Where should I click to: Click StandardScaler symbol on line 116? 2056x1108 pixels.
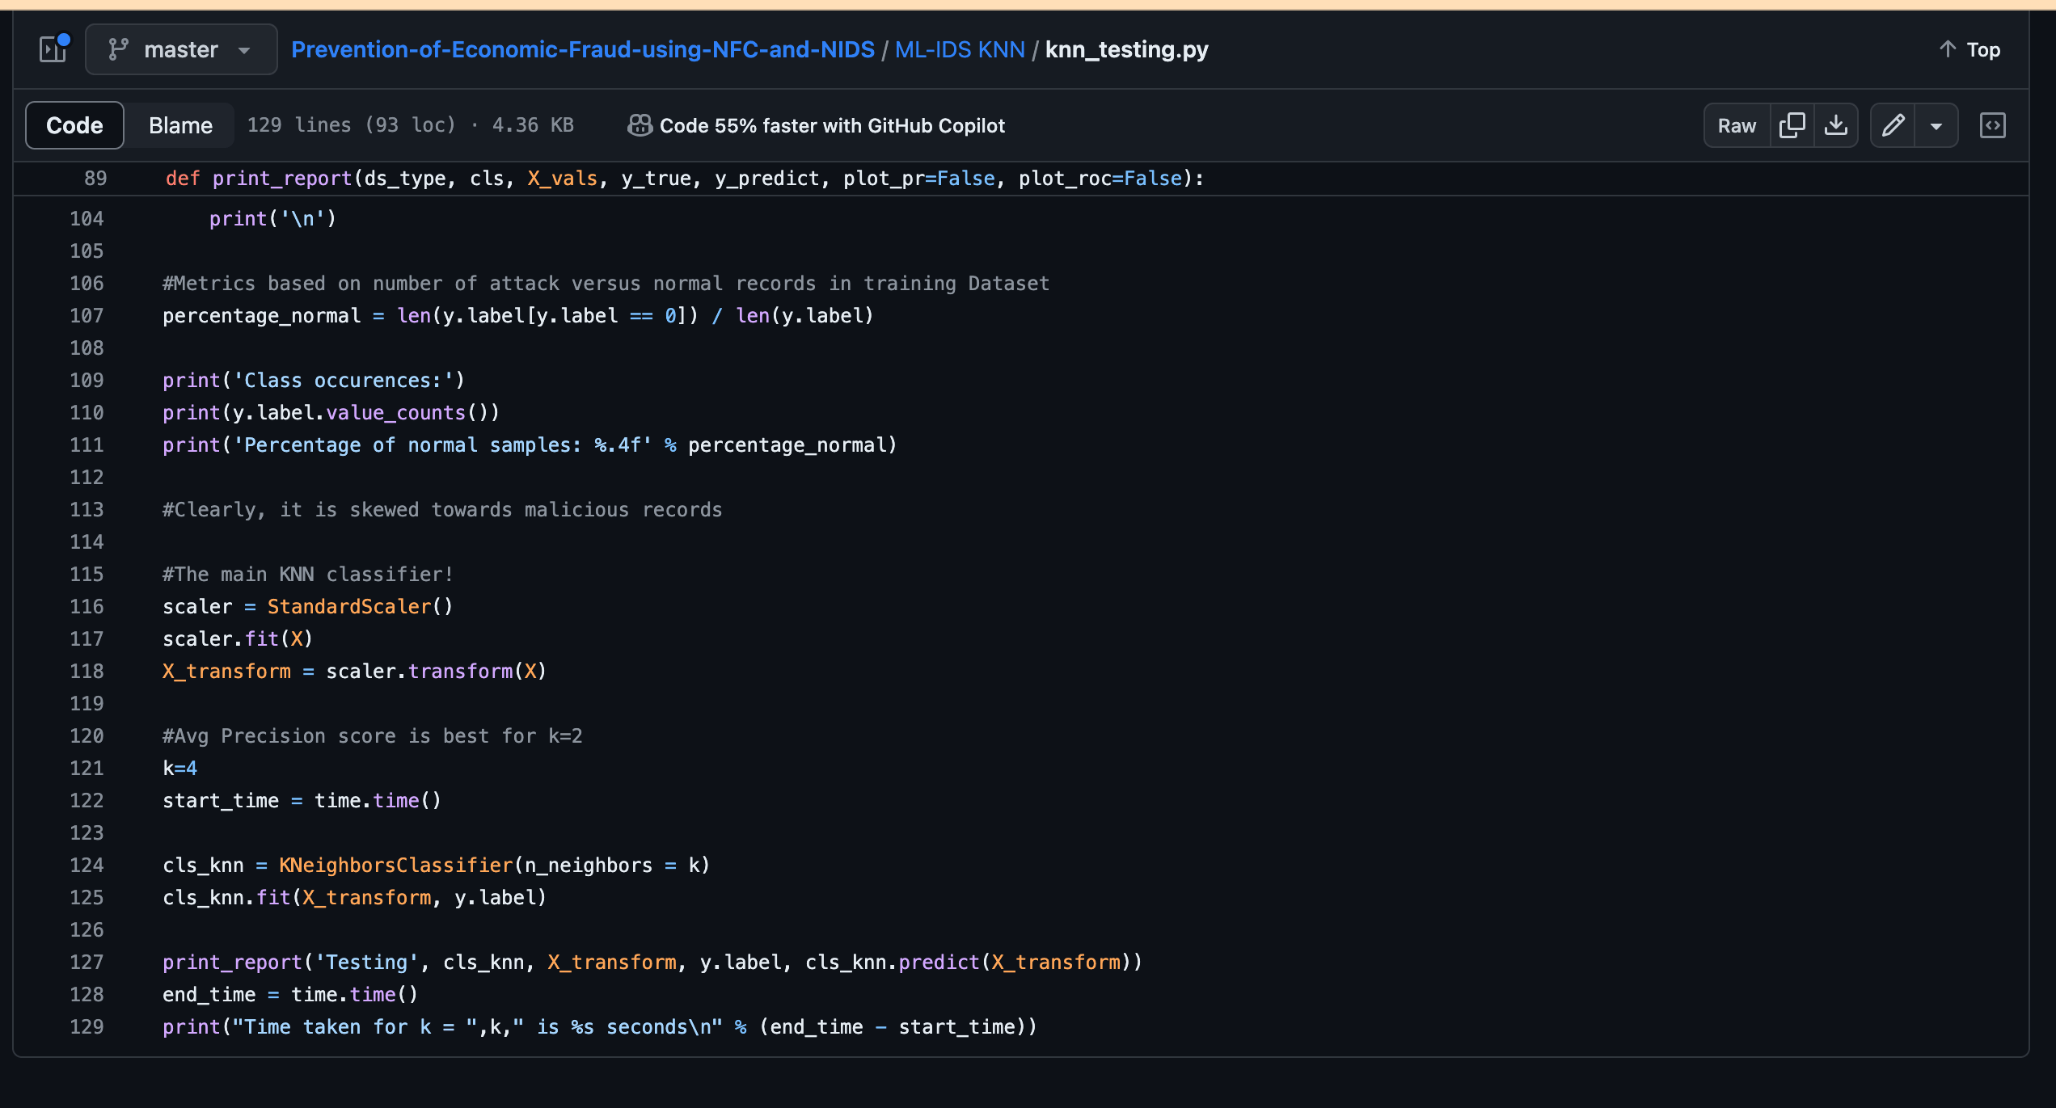tap(349, 606)
